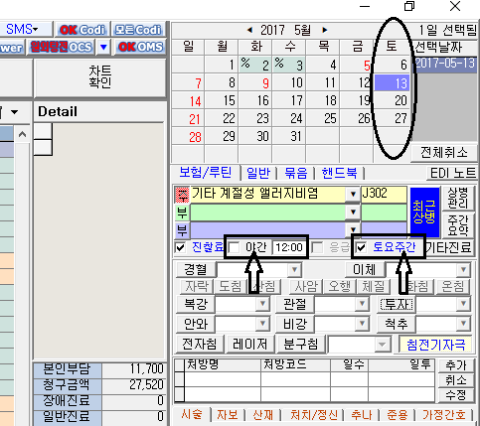Screen dimensions: 480x426
Task: Click the 12:00 time input field
Action: pos(289,247)
